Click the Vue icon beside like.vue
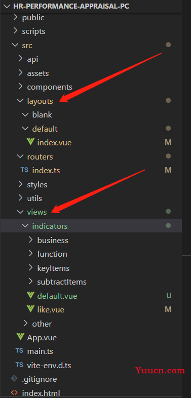Image resolution: width=191 pixels, height=398 pixels. (x=30, y=309)
